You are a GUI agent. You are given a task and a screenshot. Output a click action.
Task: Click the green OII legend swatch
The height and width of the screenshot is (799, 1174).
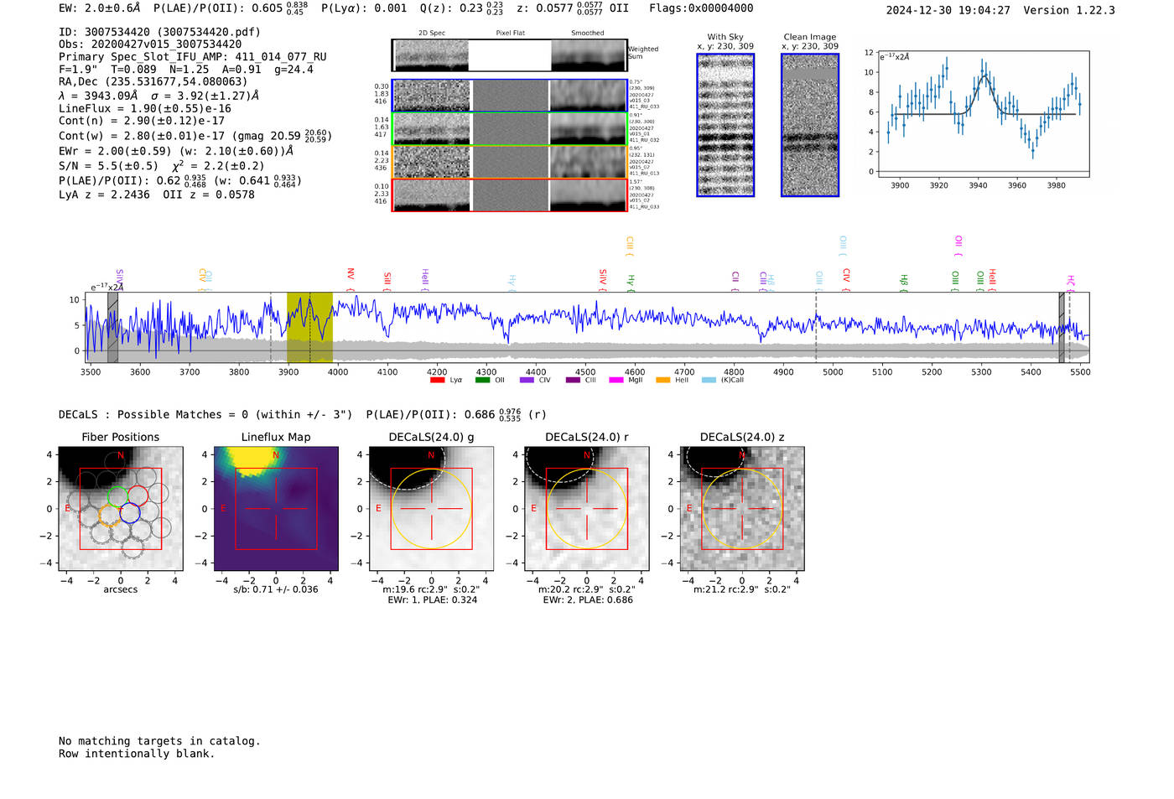(x=482, y=381)
